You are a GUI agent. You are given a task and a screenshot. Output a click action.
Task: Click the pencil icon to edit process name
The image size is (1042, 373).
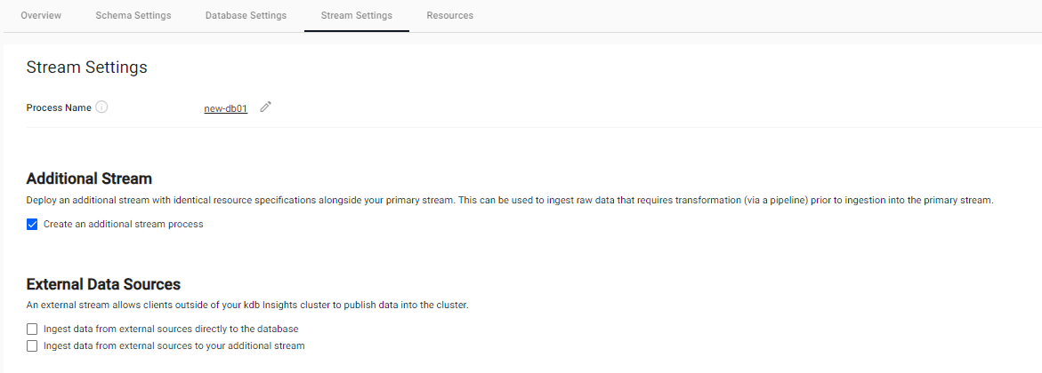(x=265, y=107)
